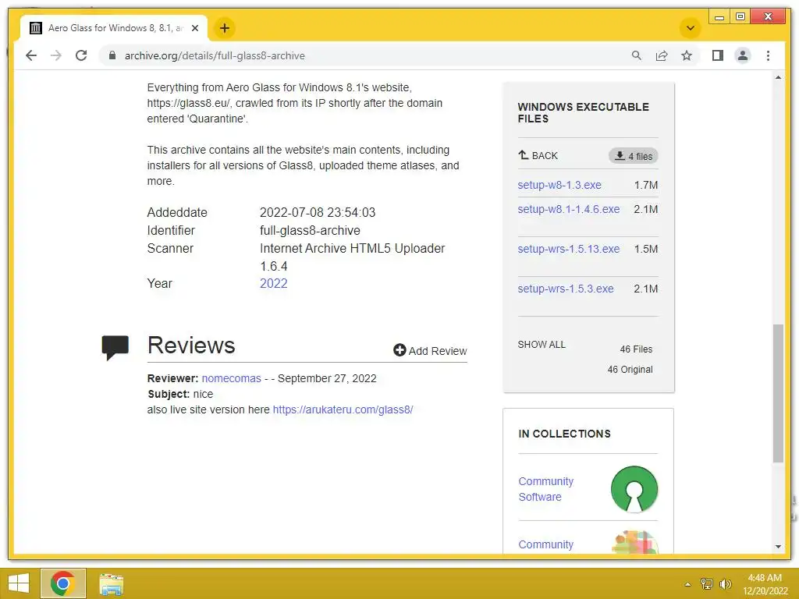Click SHOW ALL files link
The image size is (799, 599).
pyautogui.click(x=542, y=344)
